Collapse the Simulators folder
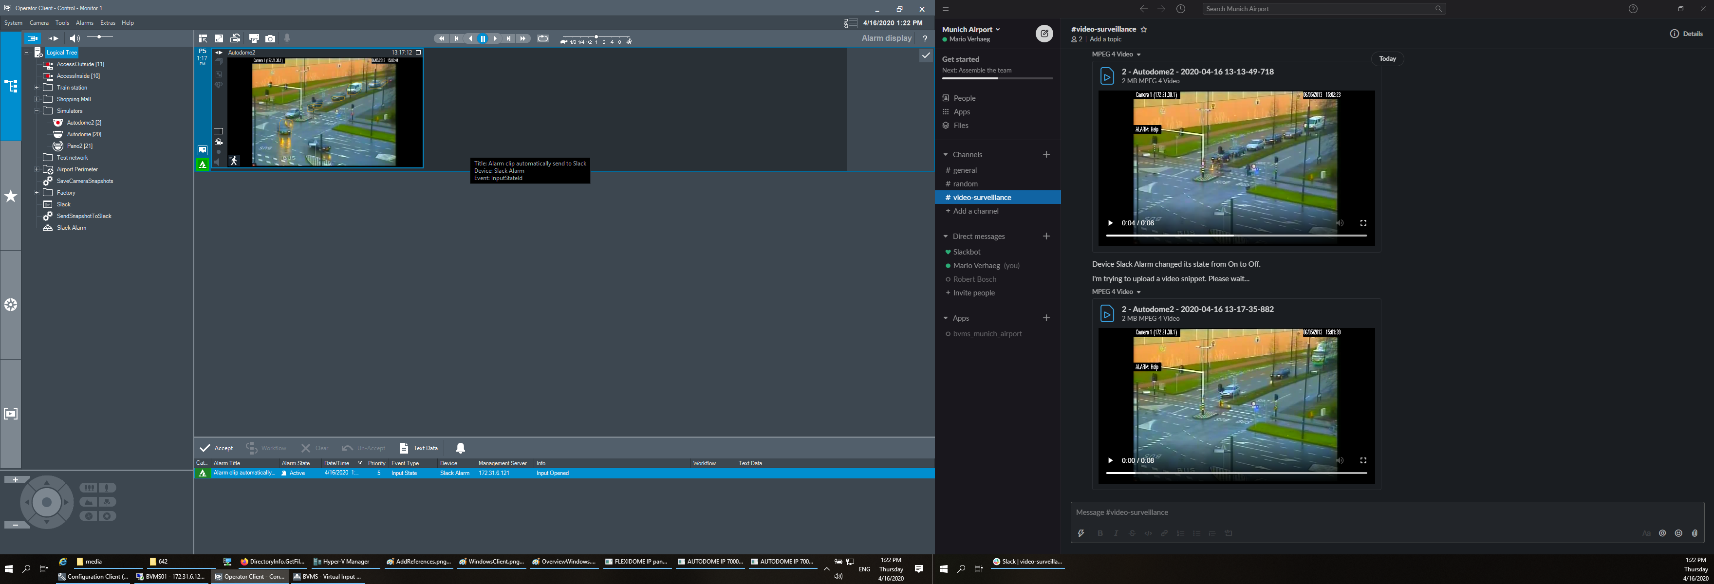Screen dimensions: 1714x584 37,111
